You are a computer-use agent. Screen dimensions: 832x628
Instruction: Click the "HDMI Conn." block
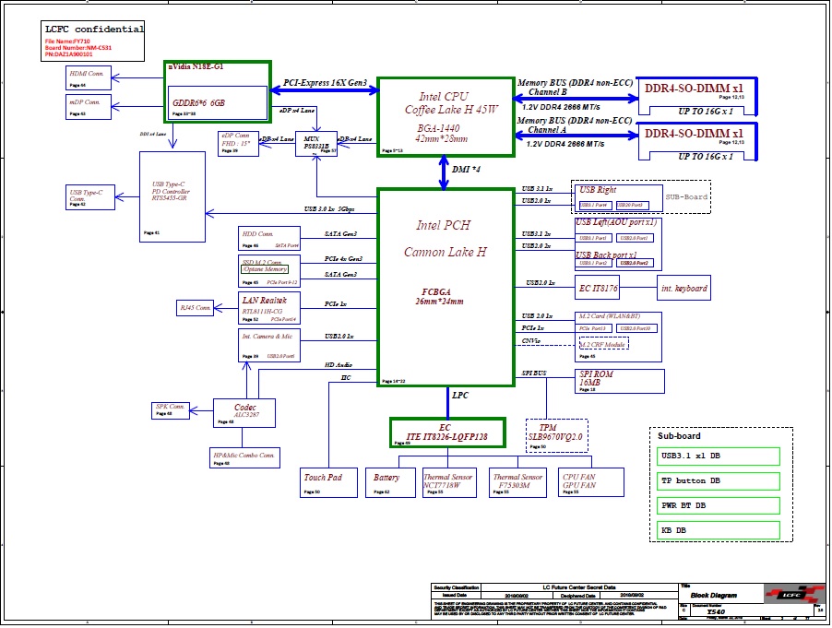[x=89, y=78]
